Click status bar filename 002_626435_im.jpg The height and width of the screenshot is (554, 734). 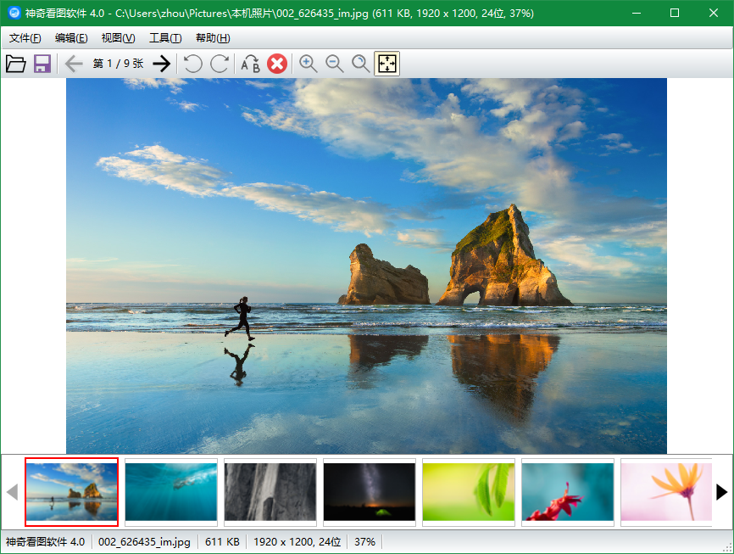click(x=144, y=542)
